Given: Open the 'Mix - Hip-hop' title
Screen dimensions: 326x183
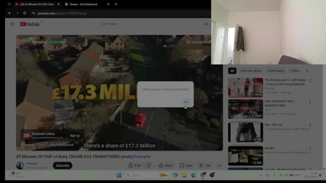Looking at the screenshot, I should [273, 125].
